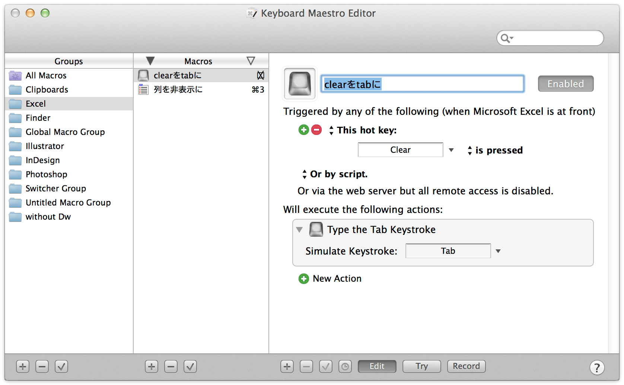Click the New Action label
Image resolution: width=624 pixels, height=385 pixels.
coord(337,279)
